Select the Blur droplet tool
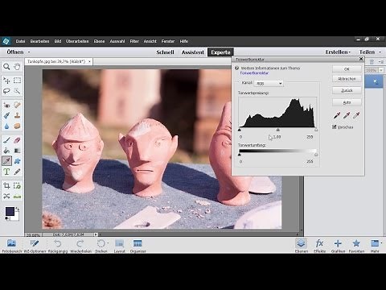This screenshot has height=290, width=386. [6, 126]
